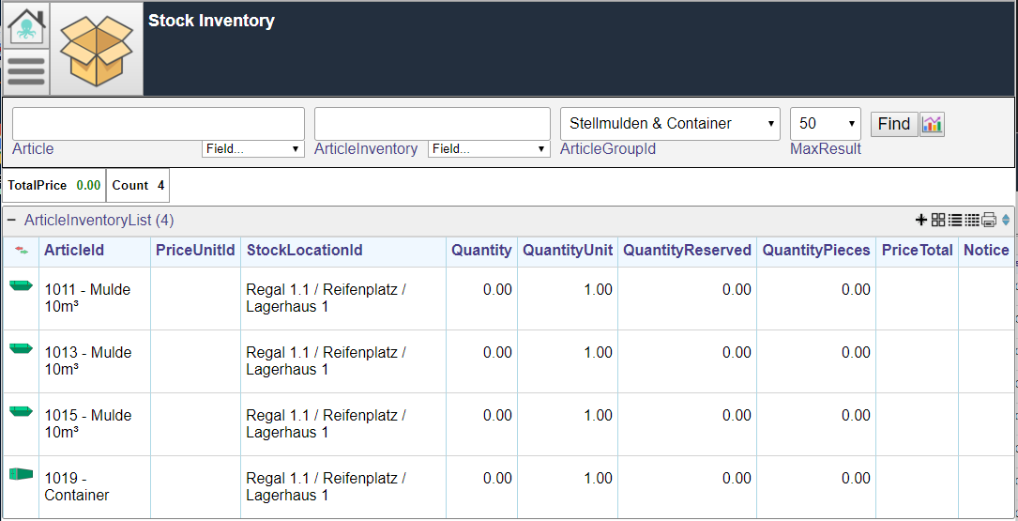This screenshot has height=521, width=1018.
Task: Switch to dense table view icon
Action: coord(972,221)
